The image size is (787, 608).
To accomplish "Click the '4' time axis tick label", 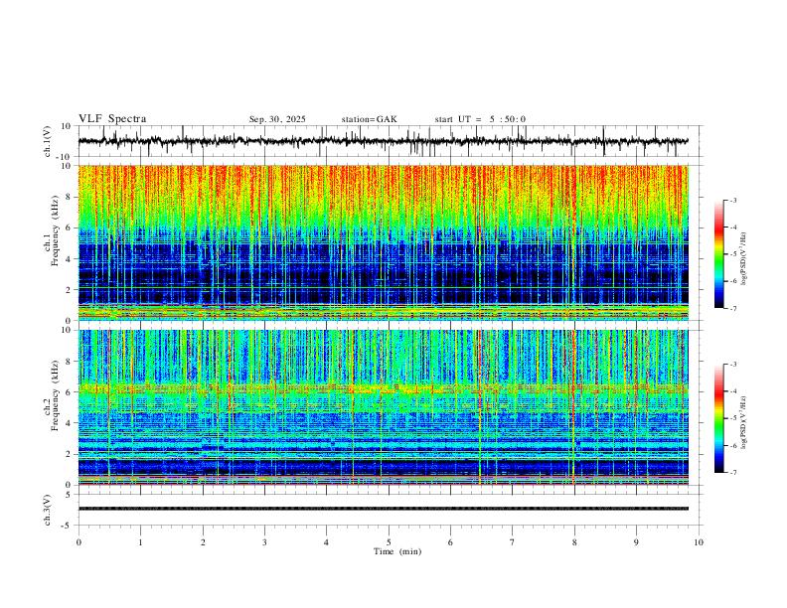I will 326,542.
